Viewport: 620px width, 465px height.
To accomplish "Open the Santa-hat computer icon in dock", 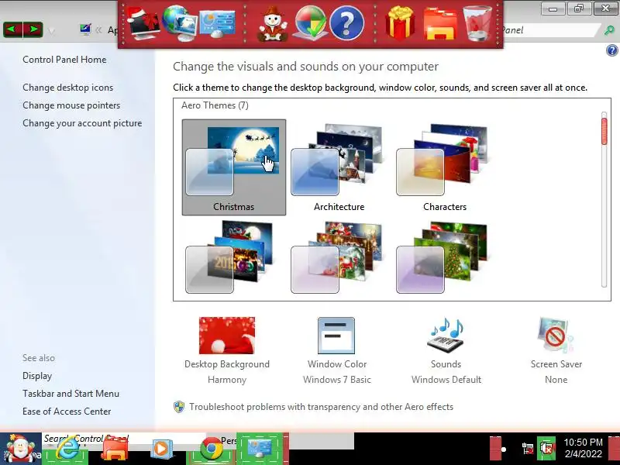I will click(143, 23).
